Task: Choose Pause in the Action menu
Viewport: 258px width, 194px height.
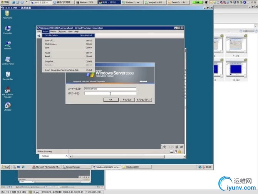Action: click(x=68, y=53)
